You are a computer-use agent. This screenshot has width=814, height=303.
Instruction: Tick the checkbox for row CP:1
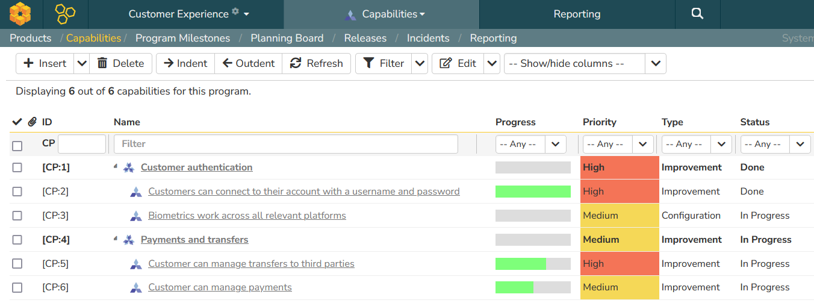17,167
